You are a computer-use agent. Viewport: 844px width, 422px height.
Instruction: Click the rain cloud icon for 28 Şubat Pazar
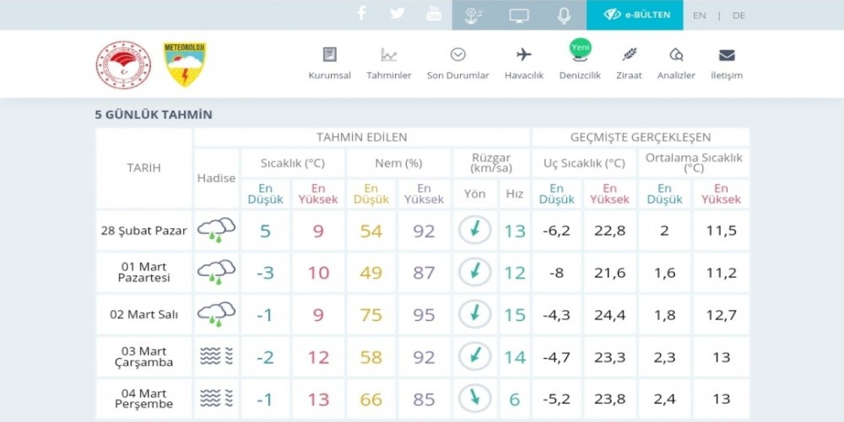216,230
